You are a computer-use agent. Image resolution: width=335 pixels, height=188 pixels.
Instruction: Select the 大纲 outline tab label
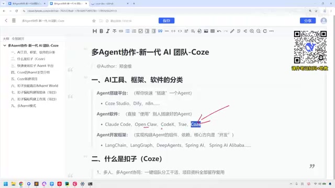coord(6,39)
